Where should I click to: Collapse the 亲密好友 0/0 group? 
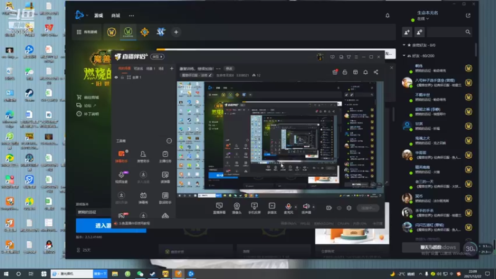pyautogui.click(x=404, y=45)
